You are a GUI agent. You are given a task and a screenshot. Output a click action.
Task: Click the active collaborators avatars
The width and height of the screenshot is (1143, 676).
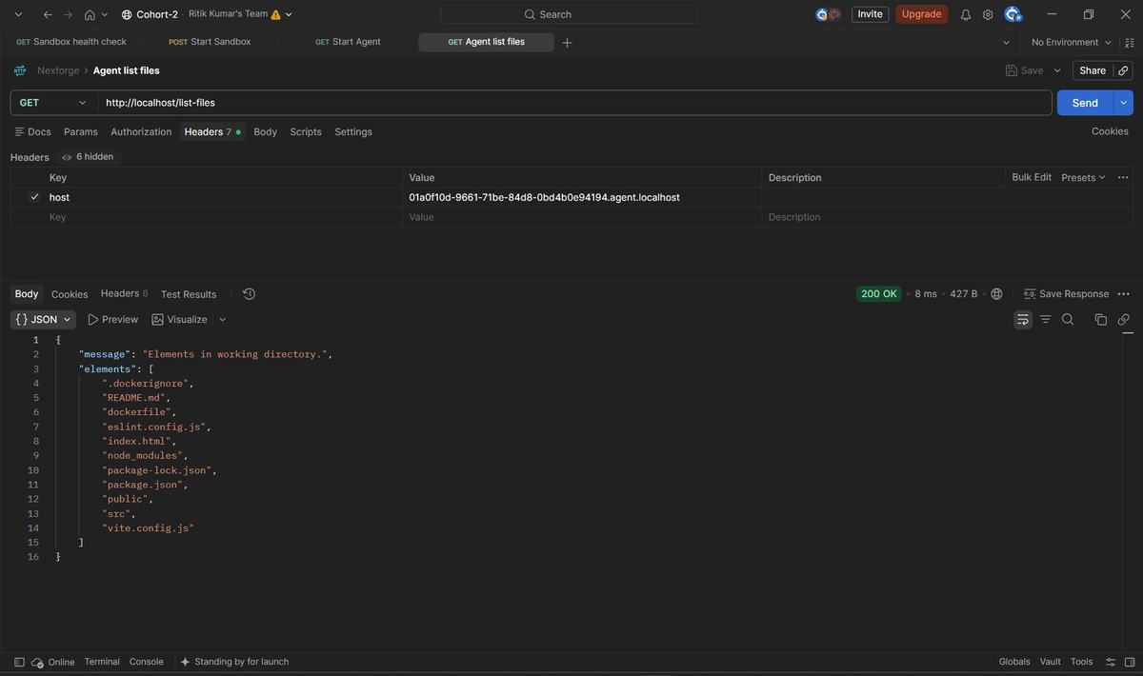point(828,14)
